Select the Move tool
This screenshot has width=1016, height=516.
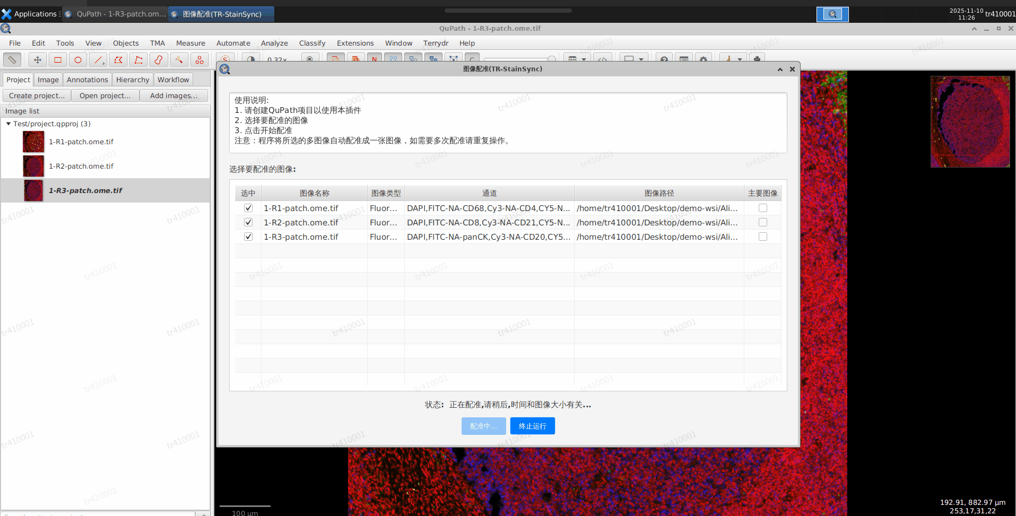point(37,60)
